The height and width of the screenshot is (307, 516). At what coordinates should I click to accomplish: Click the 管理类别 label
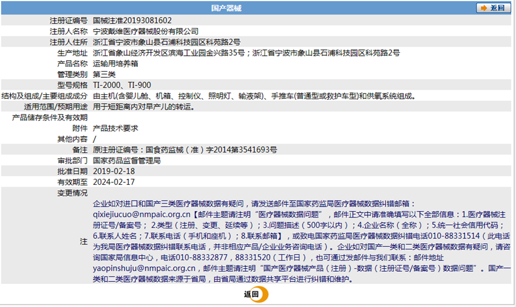click(x=72, y=74)
